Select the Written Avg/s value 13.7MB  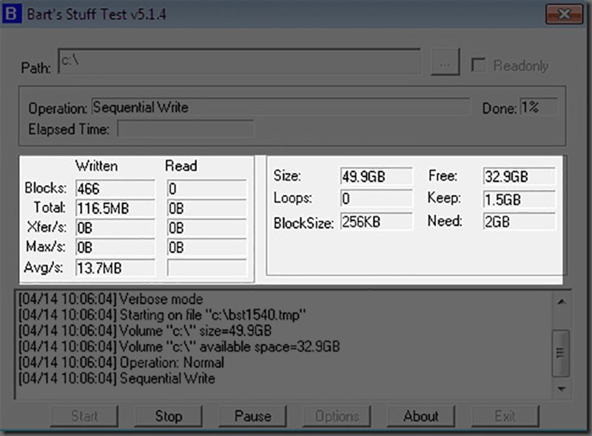click(x=115, y=268)
